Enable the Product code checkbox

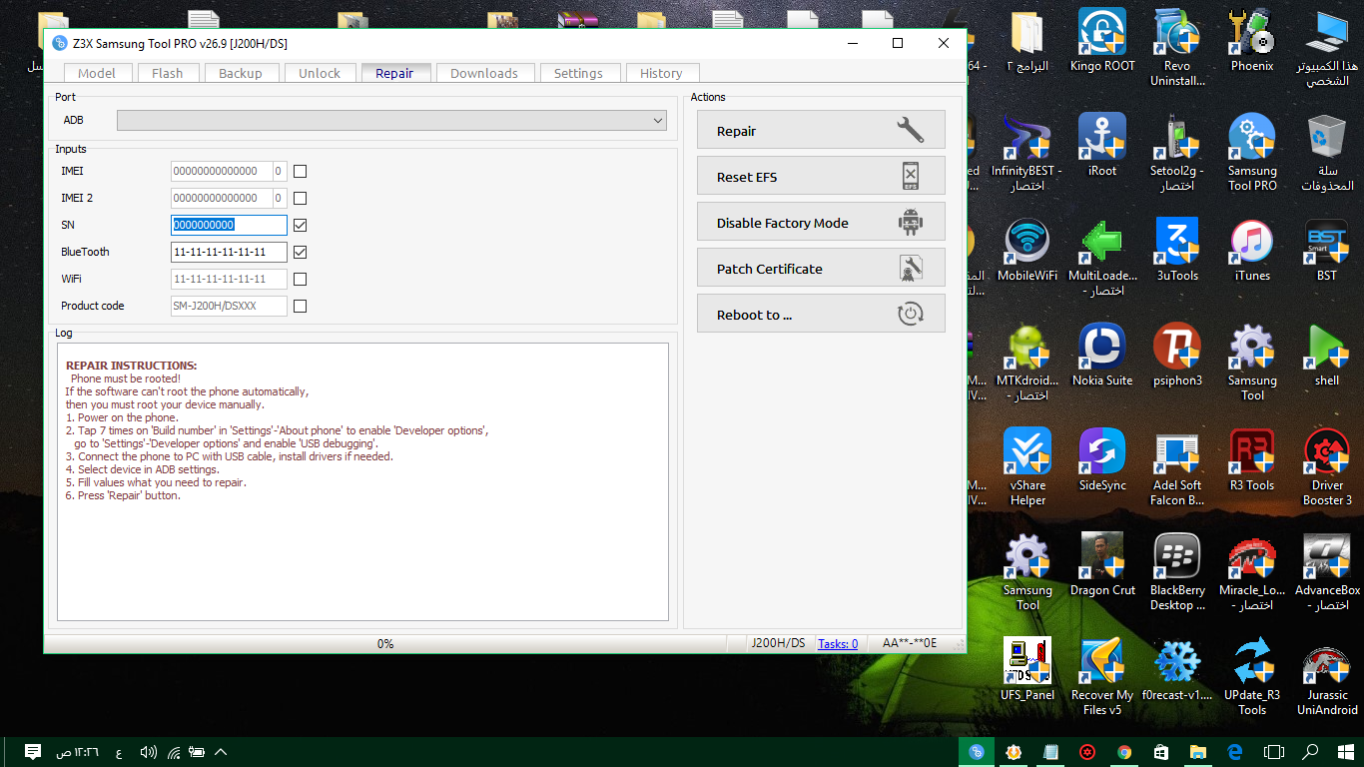(x=300, y=306)
